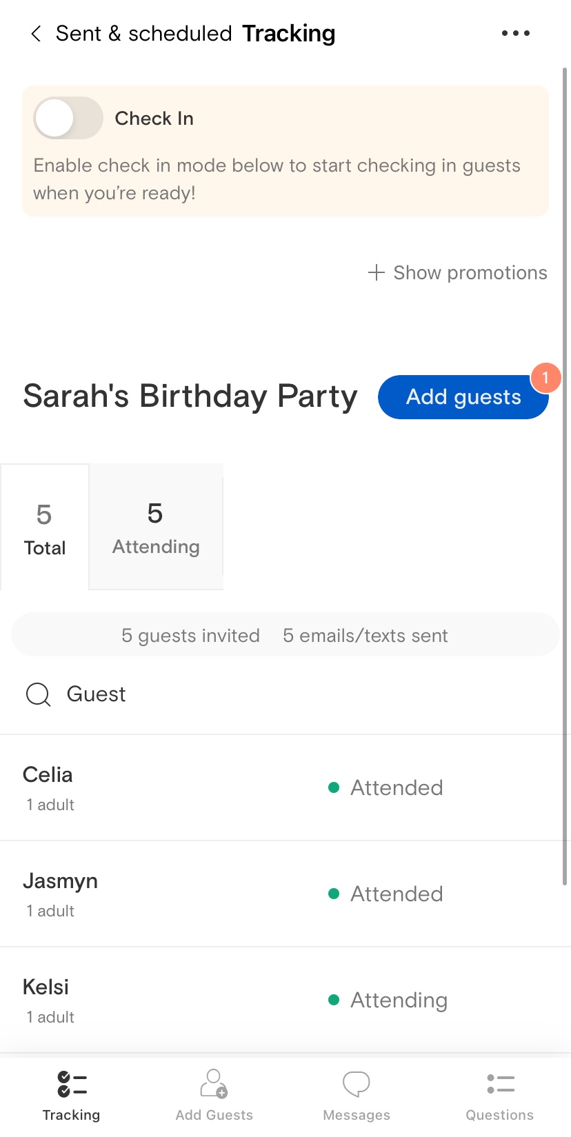The width and height of the screenshot is (571, 1137).
Task: Select the 5 Total tab
Action: tap(45, 527)
